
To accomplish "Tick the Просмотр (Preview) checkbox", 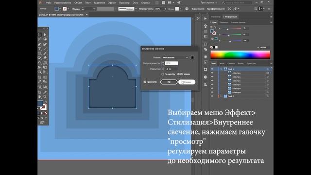I will [145, 82].
